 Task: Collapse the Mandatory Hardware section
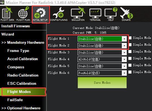[23, 42]
